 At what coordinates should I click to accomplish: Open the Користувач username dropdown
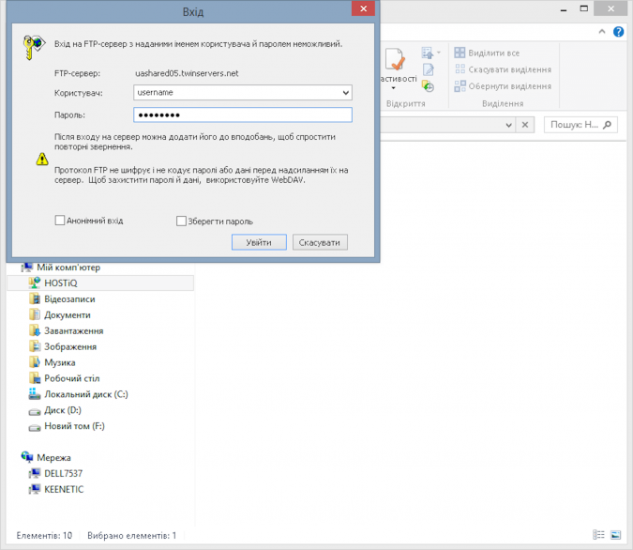(x=346, y=93)
